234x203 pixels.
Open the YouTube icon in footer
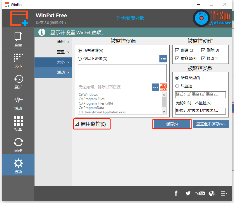coord(200,193)
